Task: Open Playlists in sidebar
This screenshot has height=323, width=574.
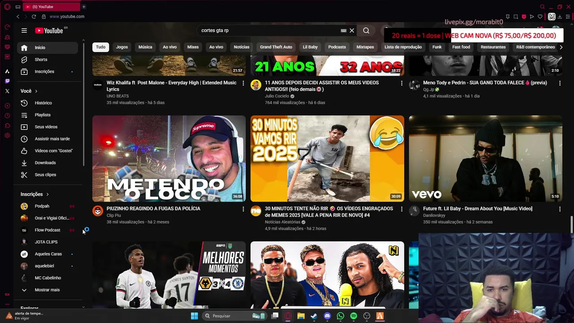Action: [48, 115]
